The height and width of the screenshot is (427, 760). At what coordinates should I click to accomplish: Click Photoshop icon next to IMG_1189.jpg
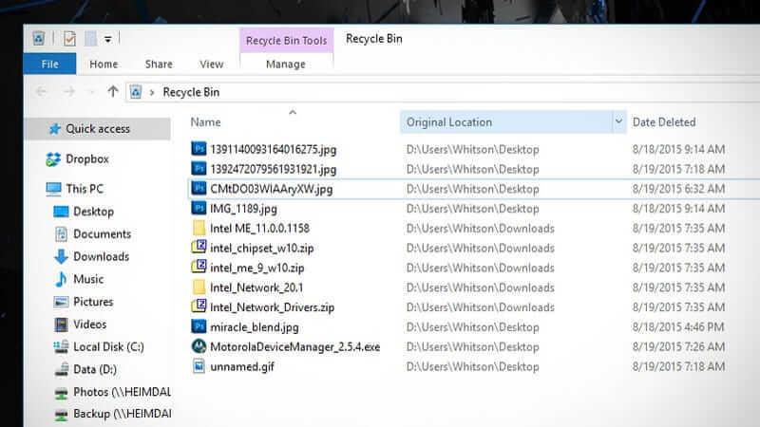(x=199, y=208)
